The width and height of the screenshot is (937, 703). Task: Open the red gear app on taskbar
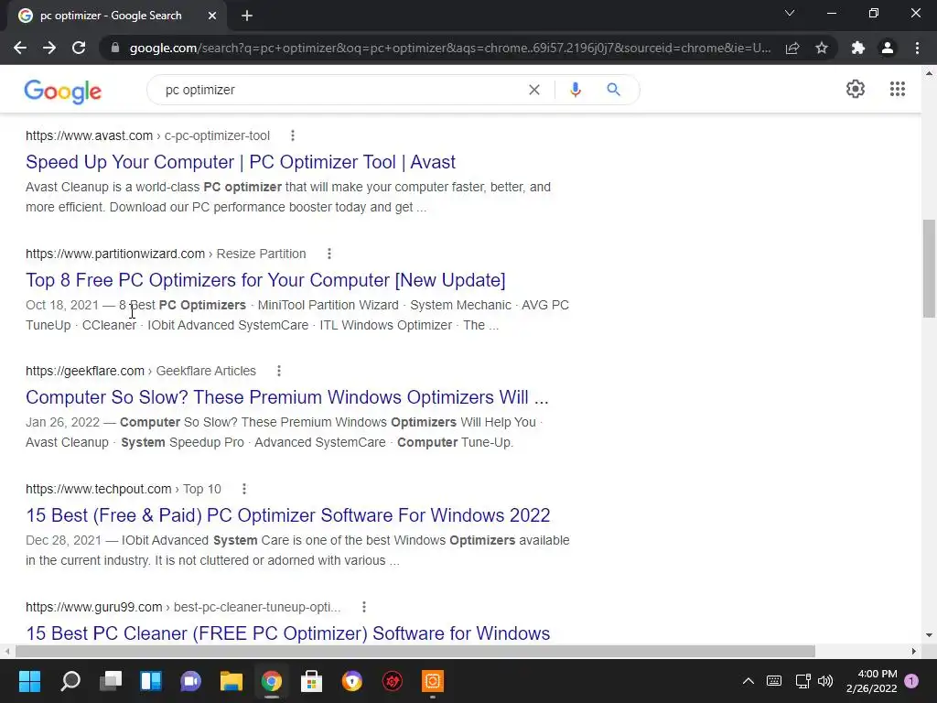point(392,681)
